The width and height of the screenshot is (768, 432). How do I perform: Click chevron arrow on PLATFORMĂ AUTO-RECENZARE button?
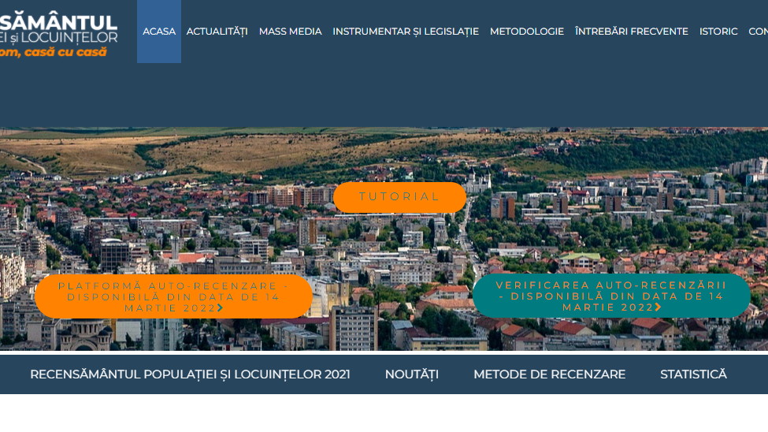pos(221,308)
